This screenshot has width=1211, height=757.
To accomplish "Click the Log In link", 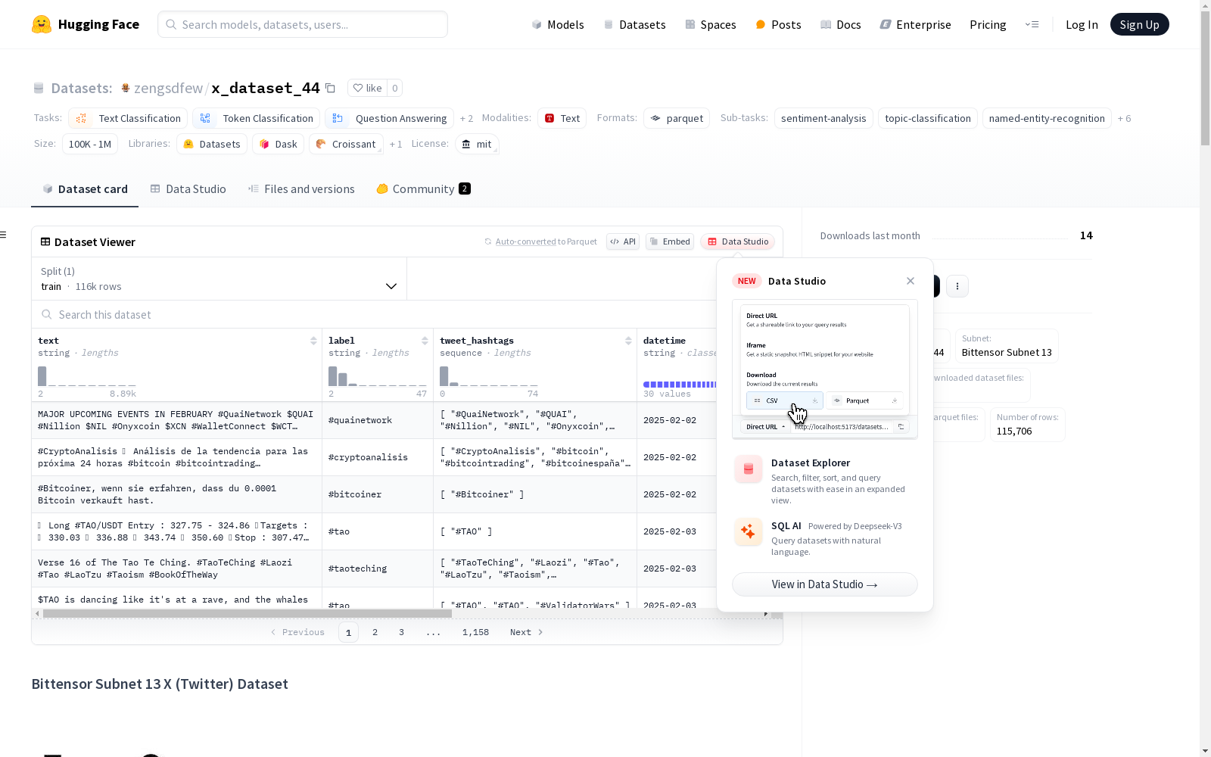I will pyautogui.click(x=1082, y=24).
